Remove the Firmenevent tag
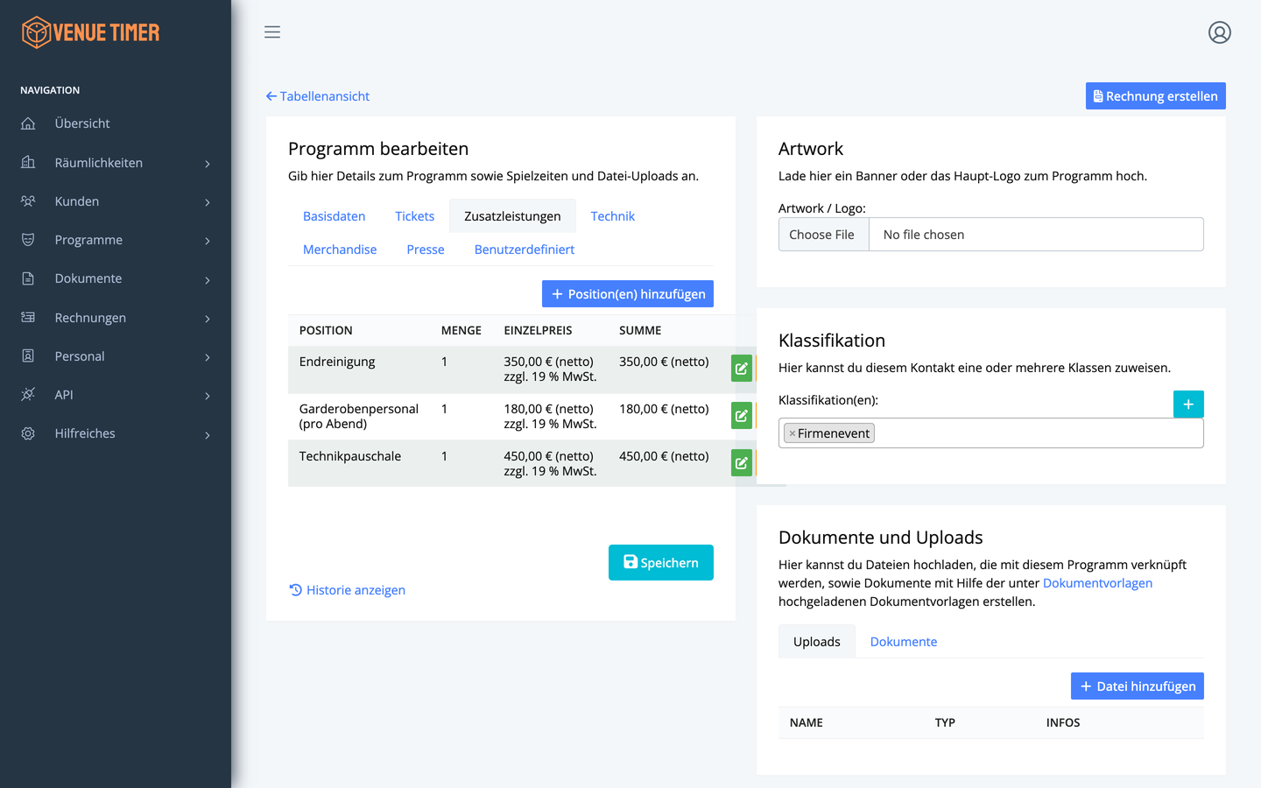Screen dimensions: 1261x788 tap(793, 433)
